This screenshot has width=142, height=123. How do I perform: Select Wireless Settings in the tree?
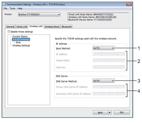21,46
